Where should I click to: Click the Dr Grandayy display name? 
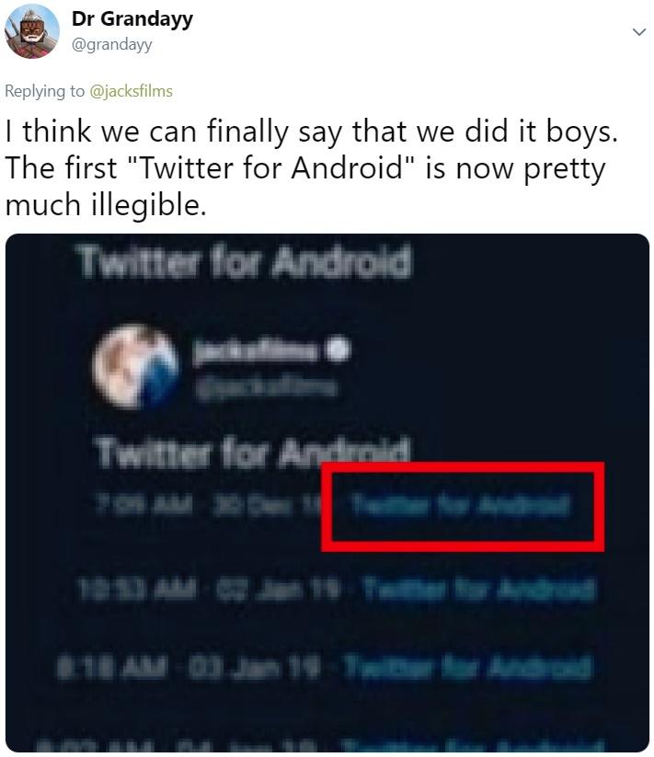coord(132,17)
